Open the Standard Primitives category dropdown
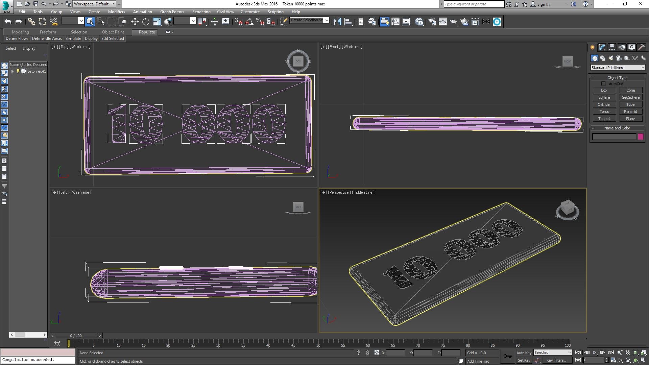Screen dimensions: 649x365 click(x=618, y=68)
